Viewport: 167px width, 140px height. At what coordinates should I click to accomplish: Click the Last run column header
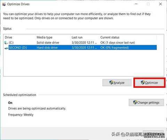77,37
